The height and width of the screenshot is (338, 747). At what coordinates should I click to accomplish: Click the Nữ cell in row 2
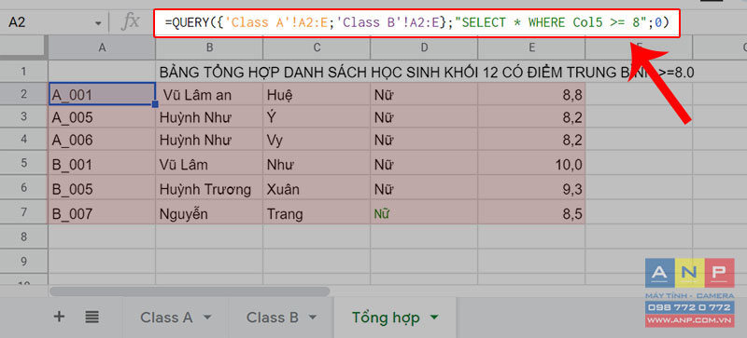point(424,95)
